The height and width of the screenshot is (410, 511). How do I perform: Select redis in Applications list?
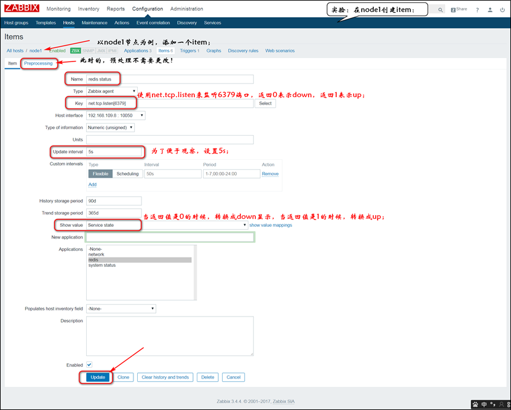(x=140, y=260)
